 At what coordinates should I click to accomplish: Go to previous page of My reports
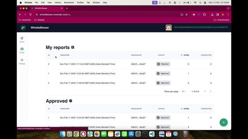tap(205, 91)
